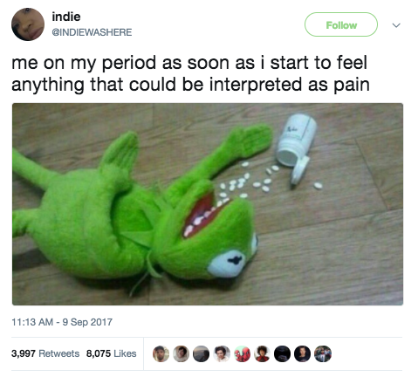This screenshot has height=377, width=418.
Task: Open indie's profile avatar photo
Action: point(28,24)
